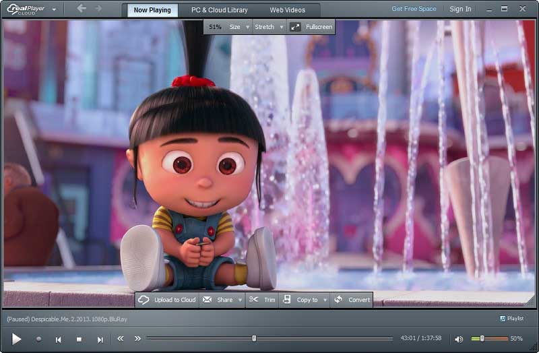Click the Copy to button
This screenshot has height=353, width=539.
click(300, 300)
